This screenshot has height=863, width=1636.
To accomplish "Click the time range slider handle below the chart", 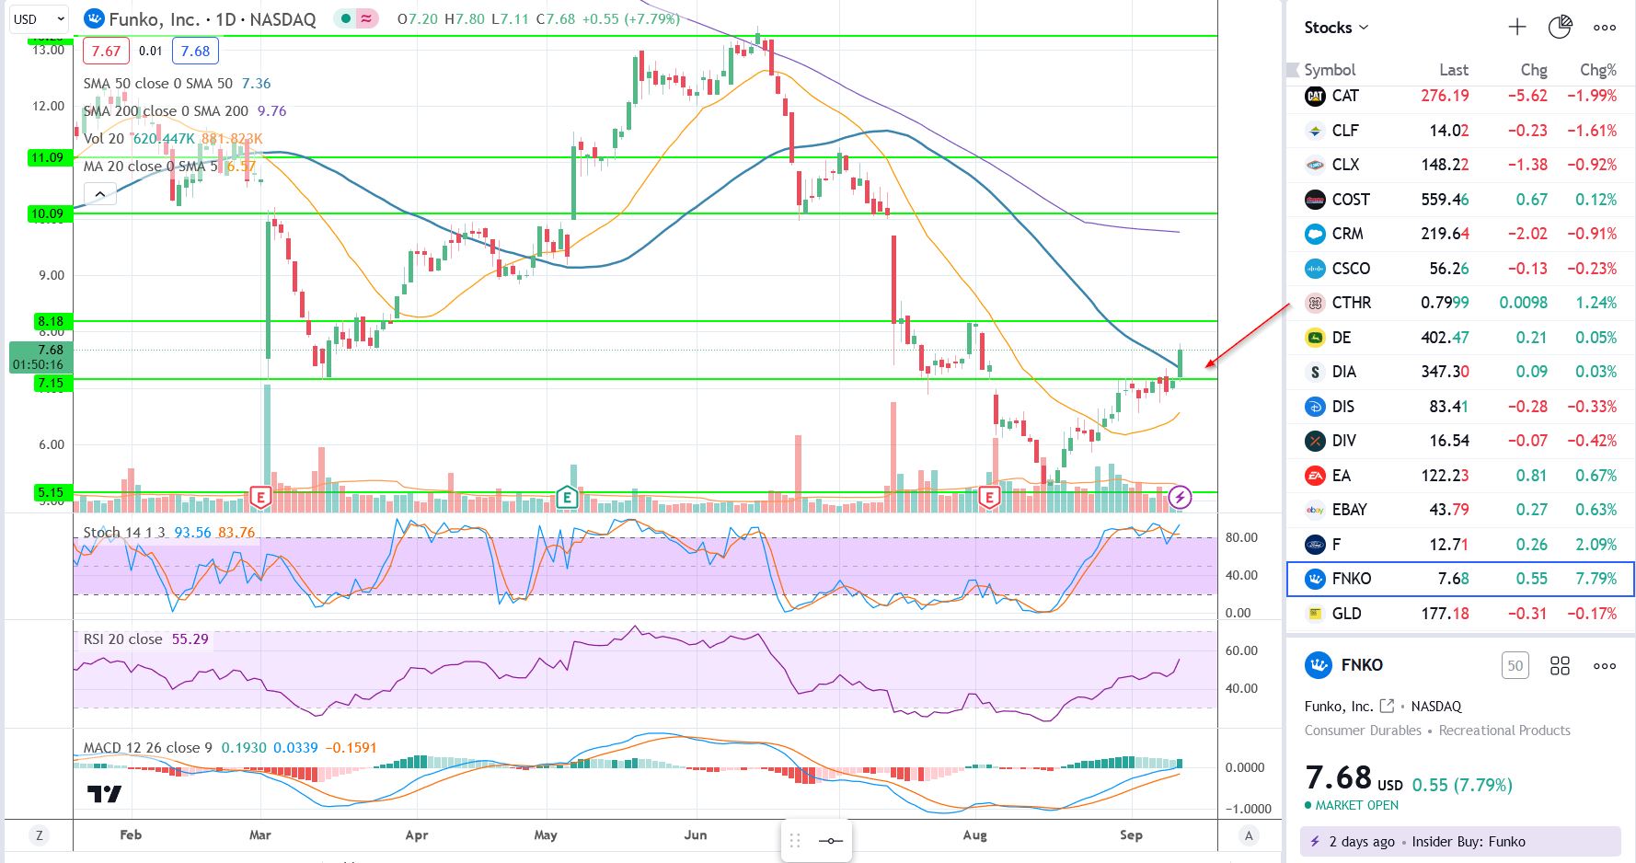I will point(830,840).
